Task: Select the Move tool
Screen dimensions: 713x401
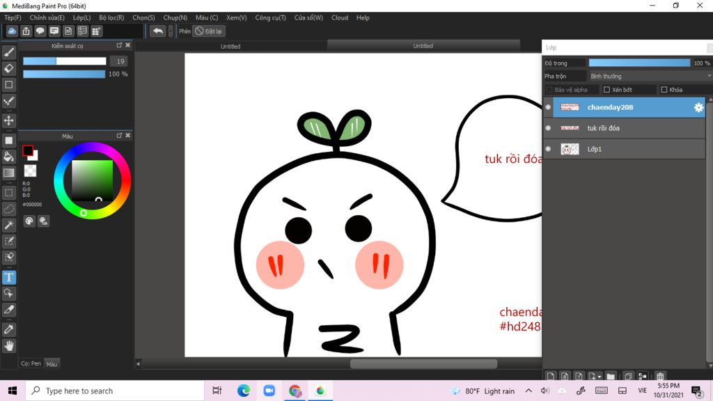Action: (x=8, y=120)
